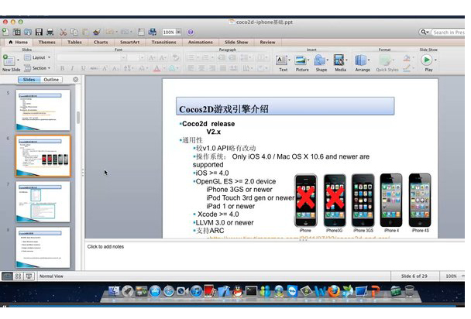Click the Cut scissors icon
This screenshot has height=319, width=471.
(x=63, y=32)
